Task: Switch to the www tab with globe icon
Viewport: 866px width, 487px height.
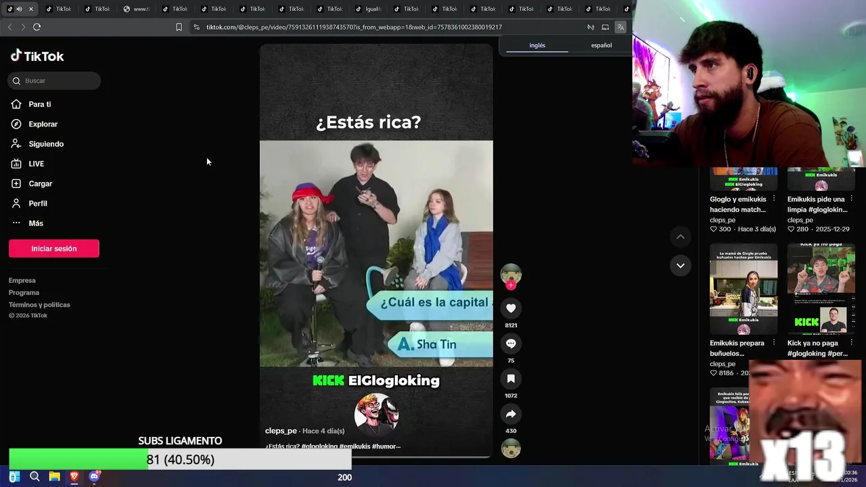Action: pos(137,9)
